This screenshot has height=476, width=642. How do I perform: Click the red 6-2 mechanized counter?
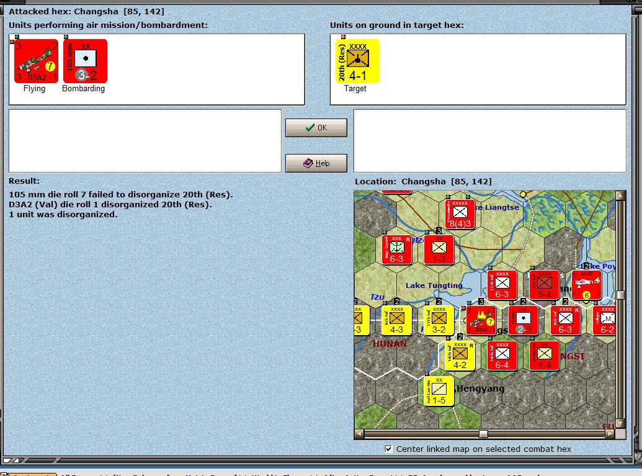coord(604,320)
